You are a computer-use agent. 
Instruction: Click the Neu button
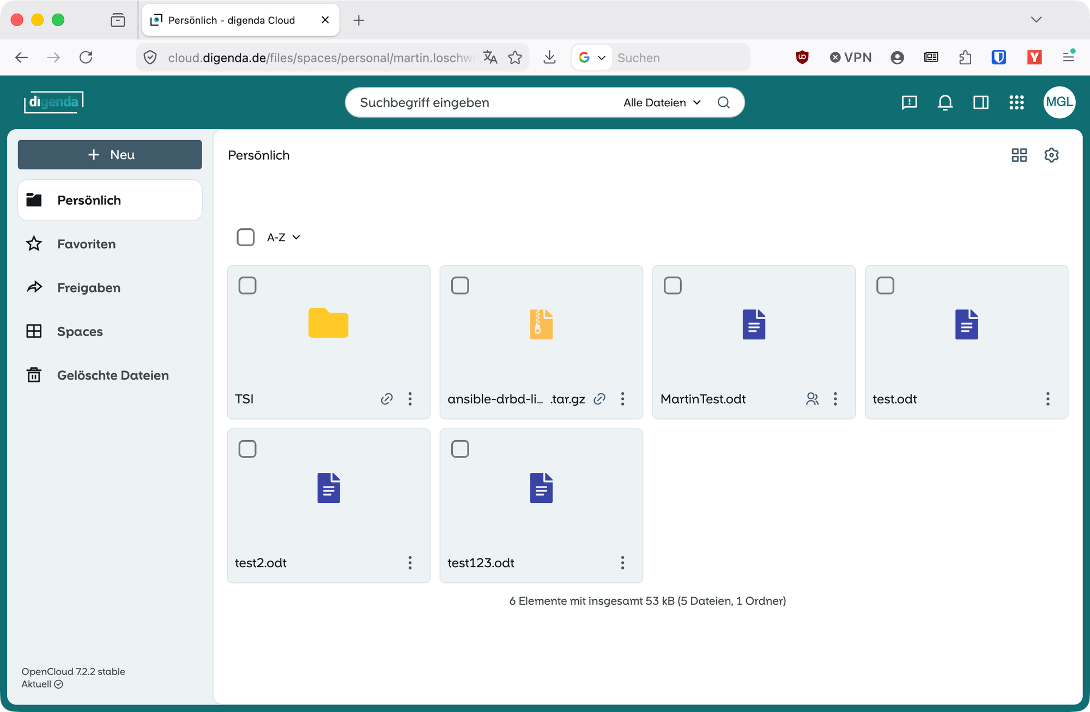110,155
